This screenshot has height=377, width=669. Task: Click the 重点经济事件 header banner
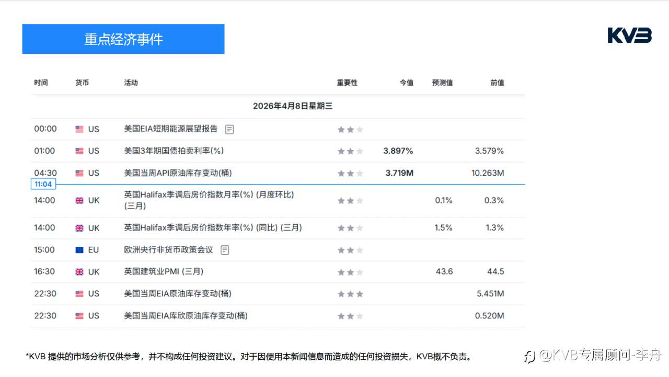[x=123, y=39]
